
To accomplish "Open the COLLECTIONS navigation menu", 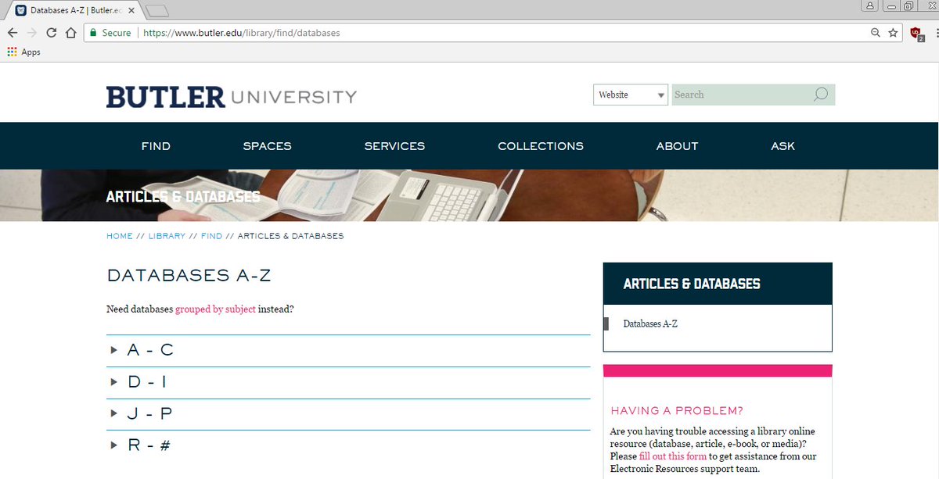I will [x=541, y=146].
